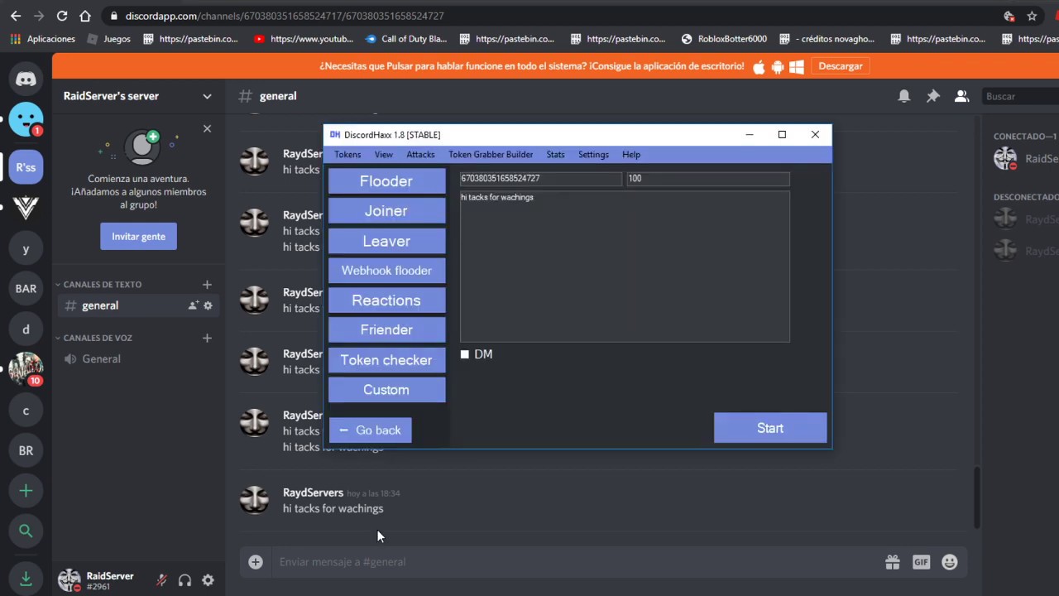Open Stats menu in DiscordHaxx
1059x596 pixels.
(x=555, y=155)
